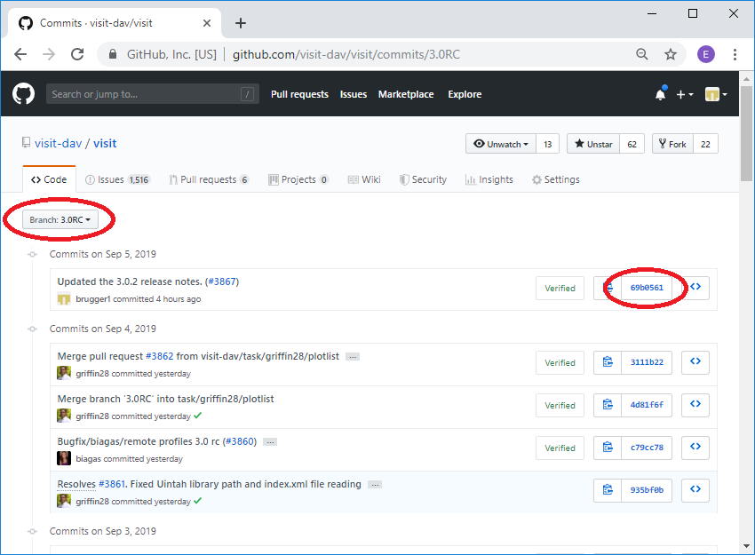755x555 pixels.
Task: Copy the full SHA for commit c79cc78
Action: pyautogui.click(x=608, y=448)
